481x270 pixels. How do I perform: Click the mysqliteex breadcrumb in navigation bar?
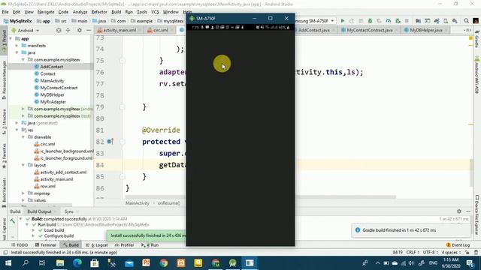coord(174,21)
